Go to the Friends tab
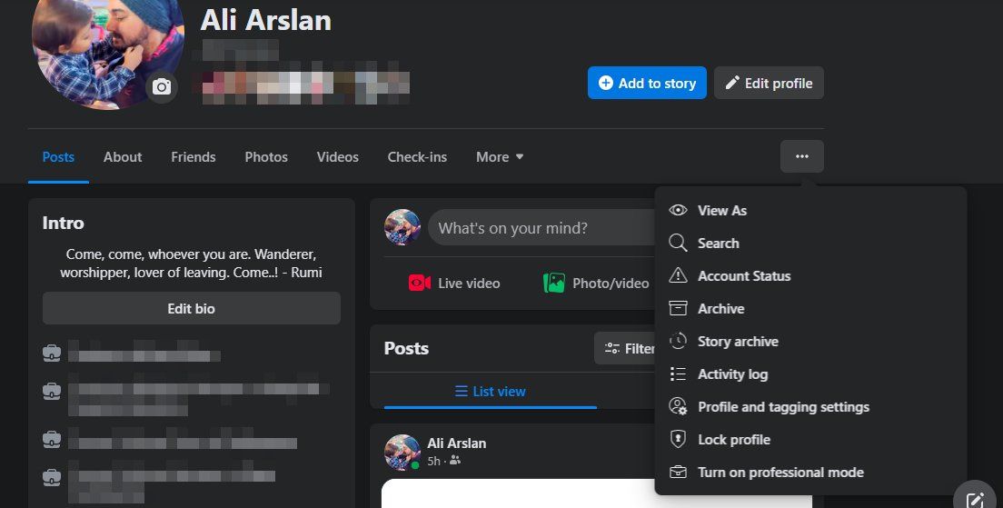The width and height of the screenshot is (1003, 508). pyautogui.click(x=194, y=156)
